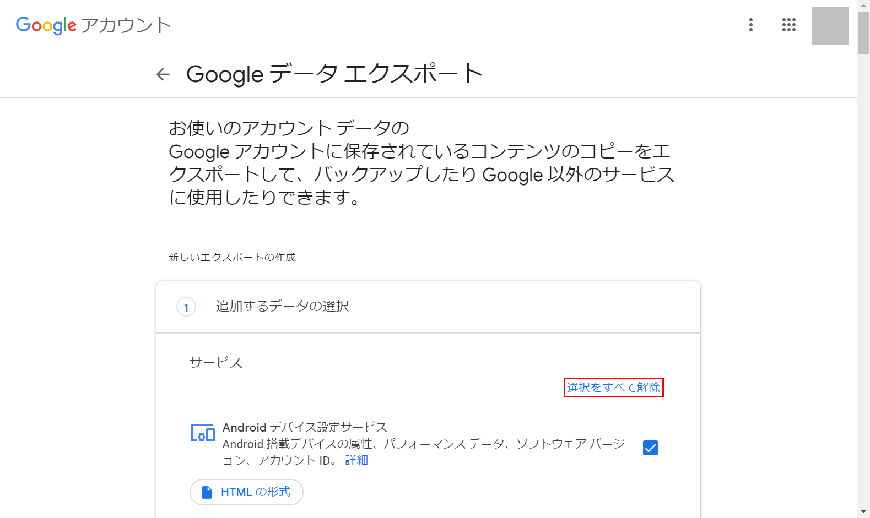Open the HTML の形式 format options
Viewport: 870px width, 518px height.
(x=246, y=492)
